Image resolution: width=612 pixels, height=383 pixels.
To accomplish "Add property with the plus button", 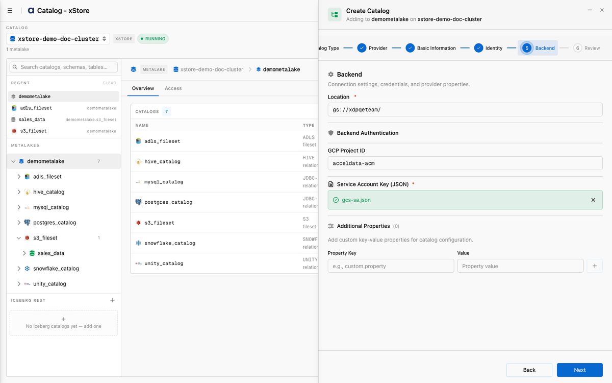I will tap(595, 266).
